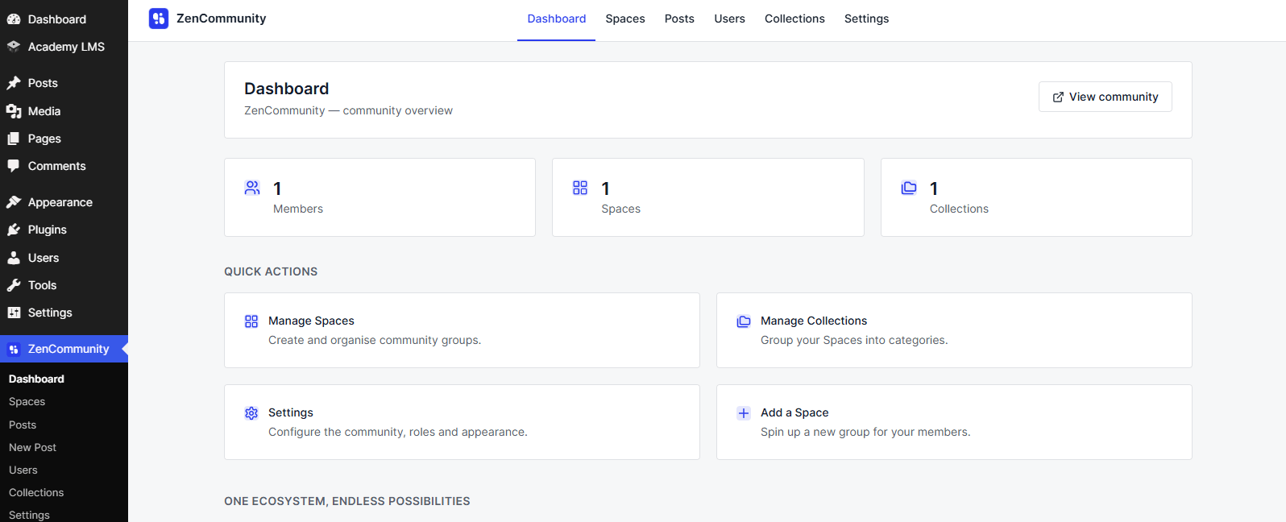Click the Pages icon in sidebar
Image resolution: width=1286 pixels, height=522 pixels.
pyautogui.click(x=14, y=139)
